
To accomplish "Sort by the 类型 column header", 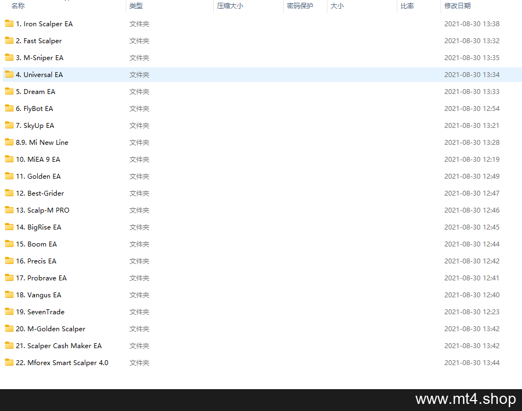I will (136, 5).
